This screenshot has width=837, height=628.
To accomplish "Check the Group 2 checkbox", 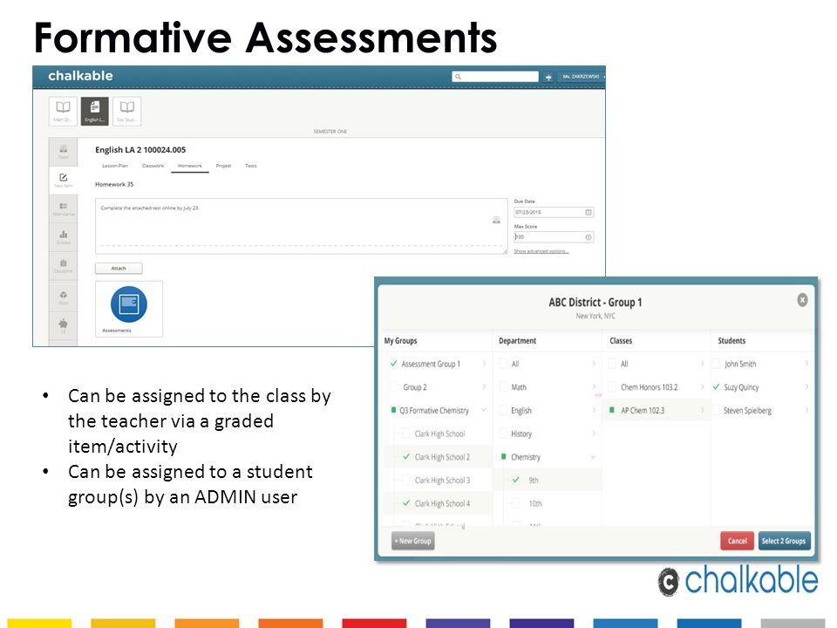I will point(394,386).
